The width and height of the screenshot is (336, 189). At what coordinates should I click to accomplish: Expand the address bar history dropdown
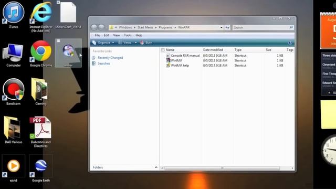click(221, 27)
